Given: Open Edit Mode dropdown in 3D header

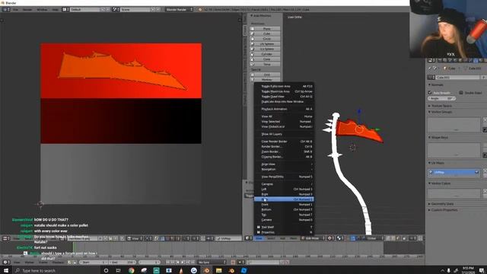Looking at the screenshot, I should point(313,238).
